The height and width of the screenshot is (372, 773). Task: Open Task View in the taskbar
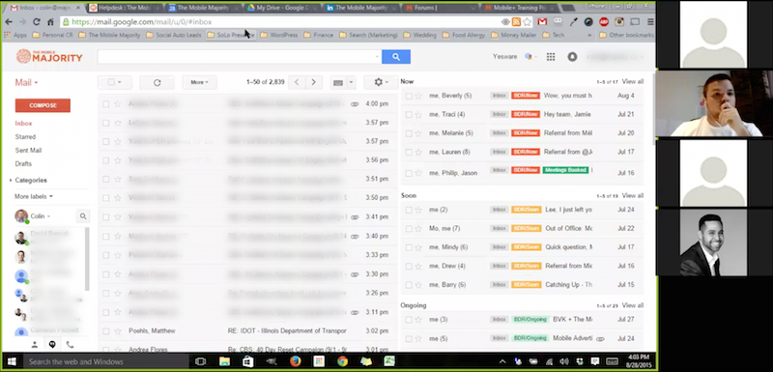[200, 361]
